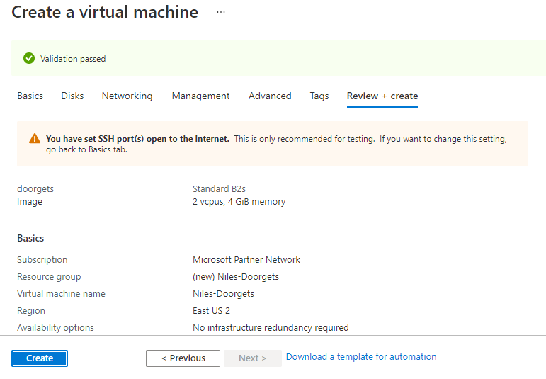Click the < Previous button
This screenshot has height=379, width=546.
pyautogui.click(x=183, y=358)
